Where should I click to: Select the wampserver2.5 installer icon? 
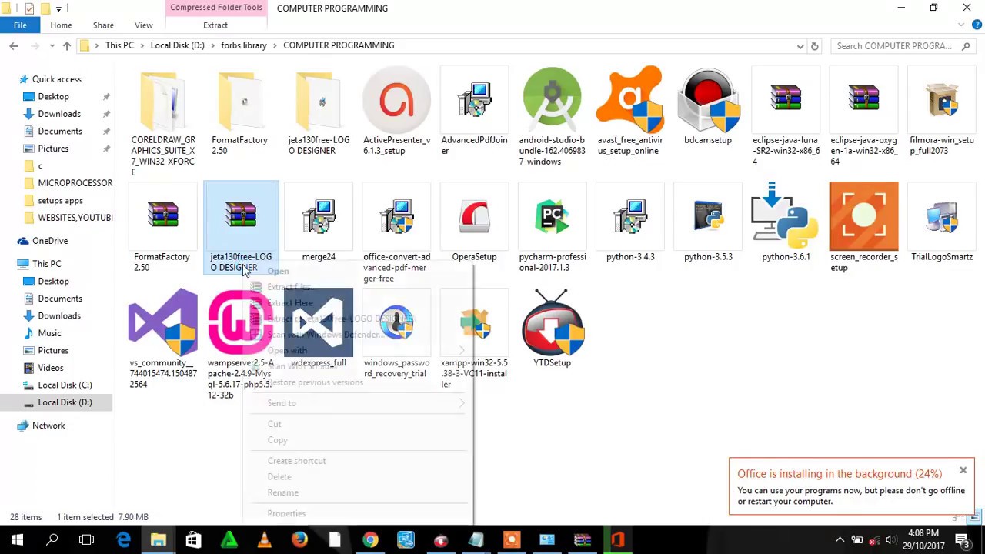pos(239,323)
